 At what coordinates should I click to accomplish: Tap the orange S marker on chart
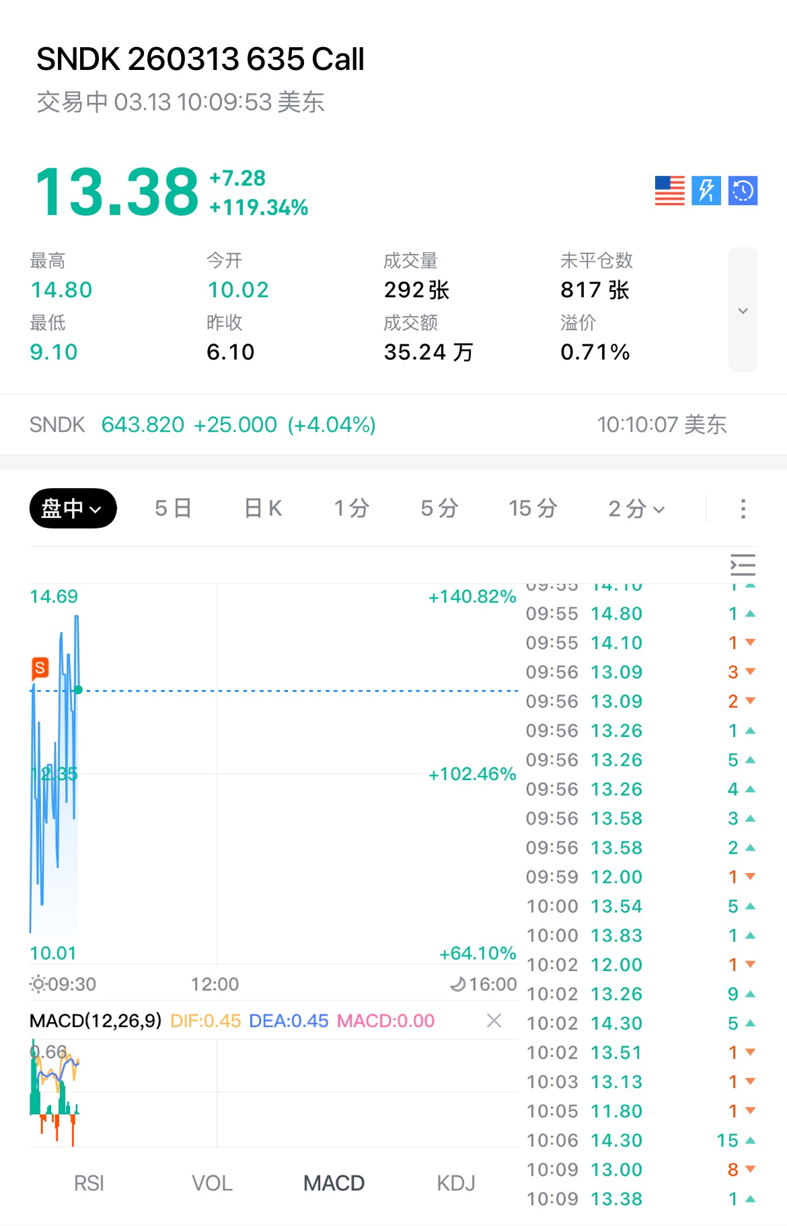point(40,668)
